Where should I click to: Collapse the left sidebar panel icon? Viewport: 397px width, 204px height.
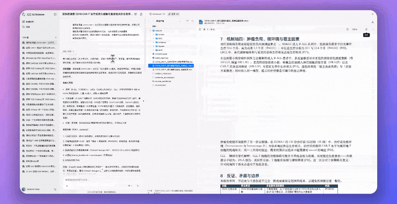point(55,14)
